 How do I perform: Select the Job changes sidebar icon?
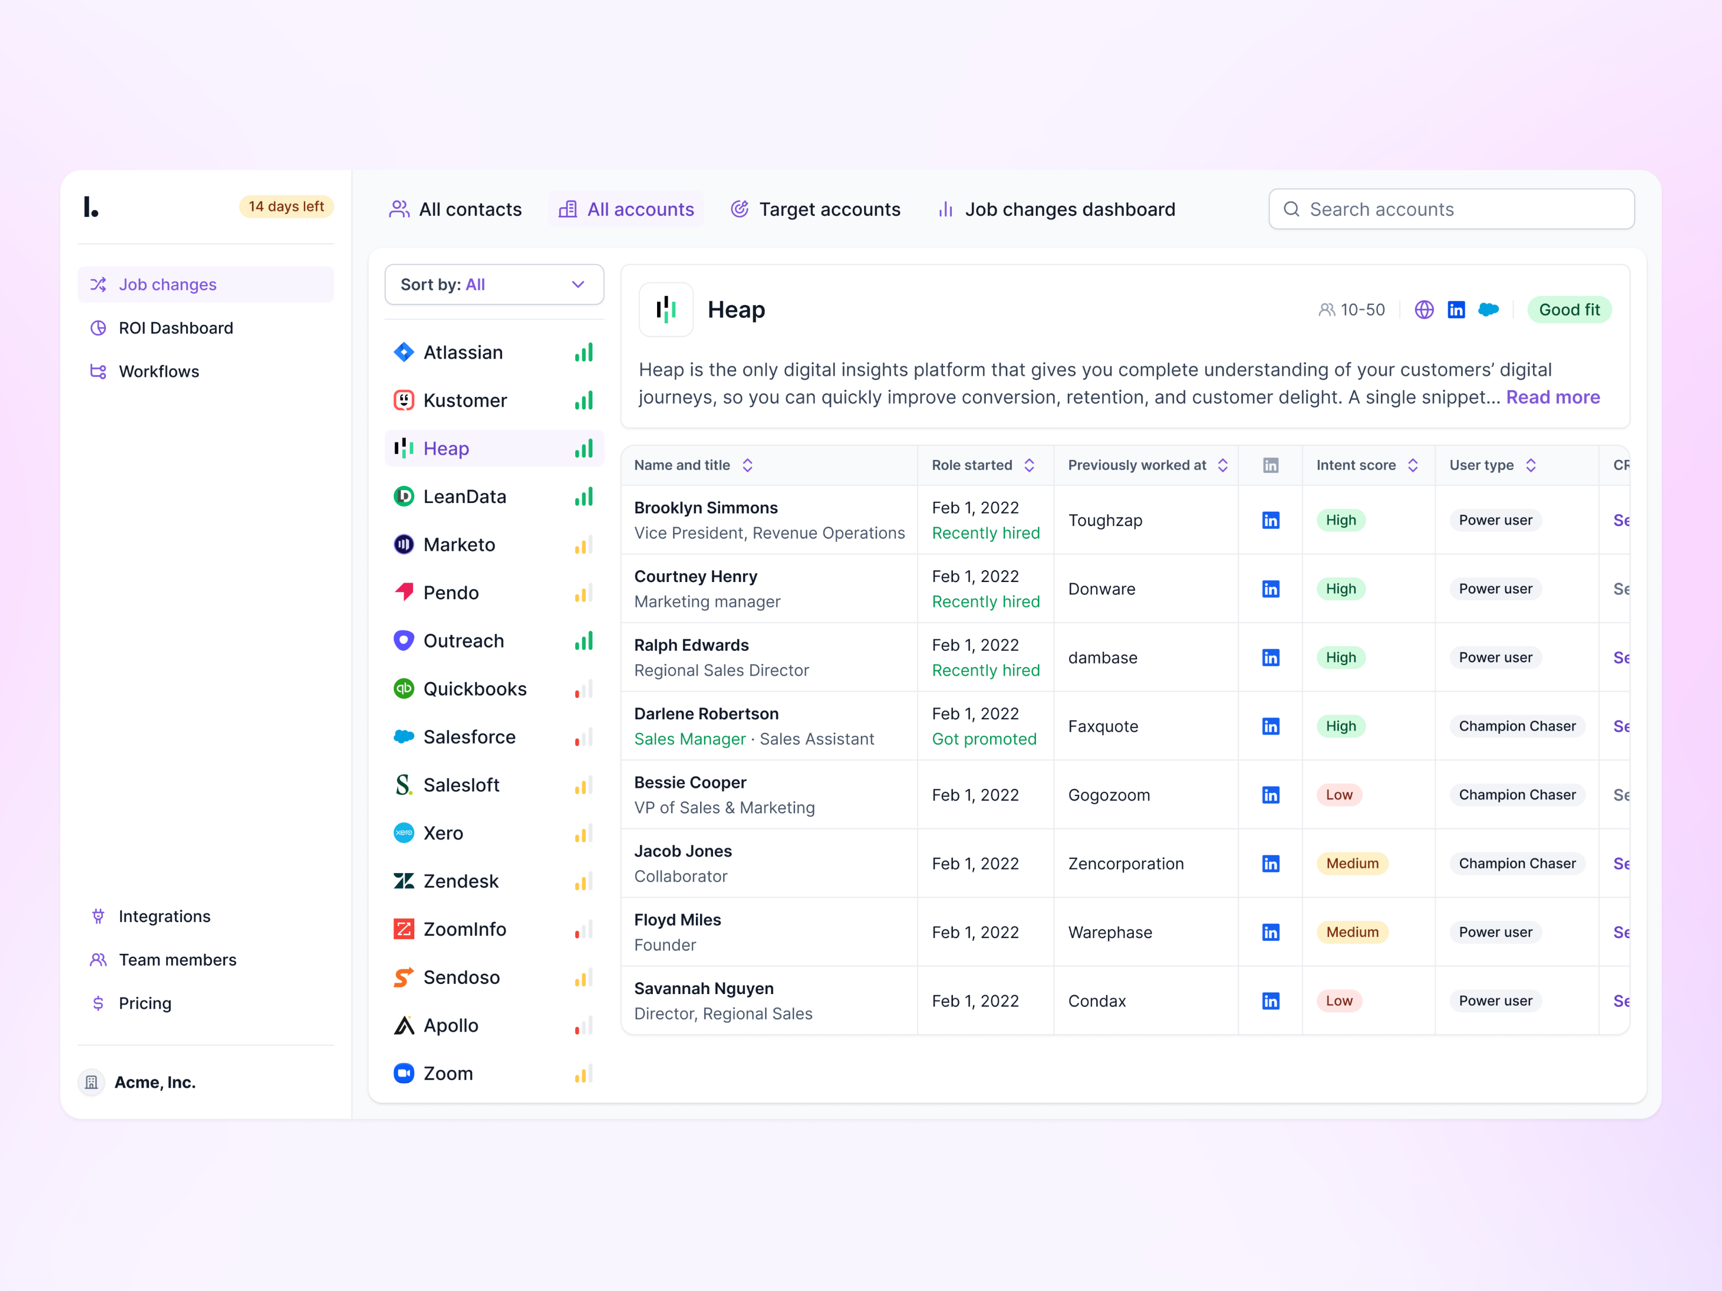[100, 284]
